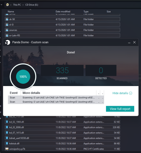Select the kd_02_1969.dll file
Viewport: 141px width, 153px height.
pyautogui.click(x=62, y=122)
